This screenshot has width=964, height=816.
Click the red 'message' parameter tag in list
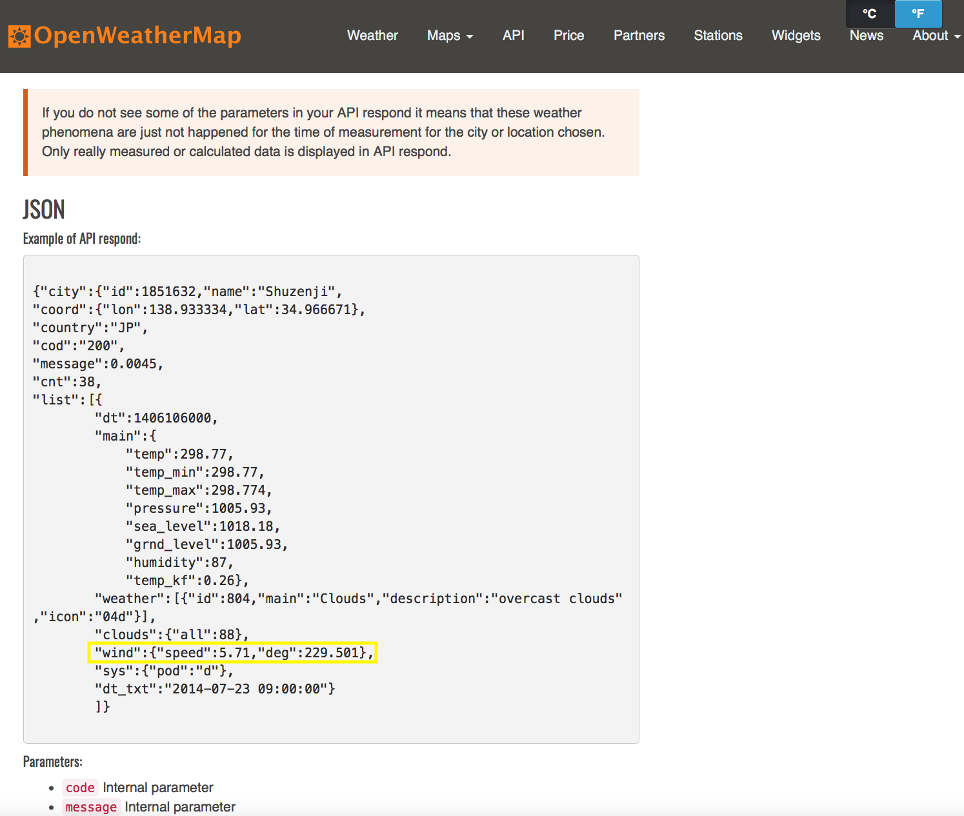pos(91,807)
